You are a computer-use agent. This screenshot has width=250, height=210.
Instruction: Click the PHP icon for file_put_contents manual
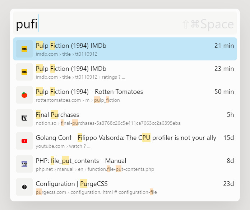24,164
